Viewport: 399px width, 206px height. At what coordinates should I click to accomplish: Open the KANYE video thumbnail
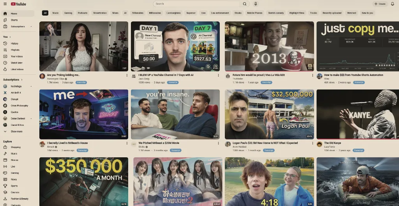358,114
